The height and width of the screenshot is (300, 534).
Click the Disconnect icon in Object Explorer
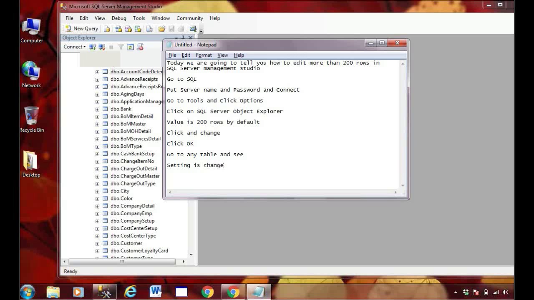coord(102,47)
